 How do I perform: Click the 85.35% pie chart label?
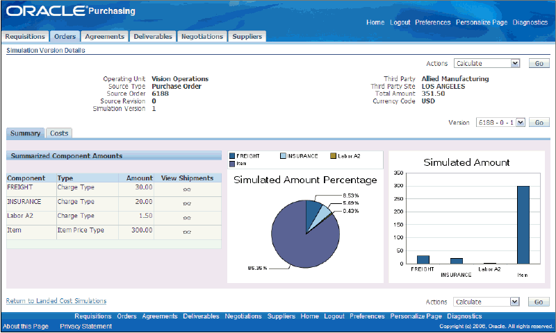[257, 268]
